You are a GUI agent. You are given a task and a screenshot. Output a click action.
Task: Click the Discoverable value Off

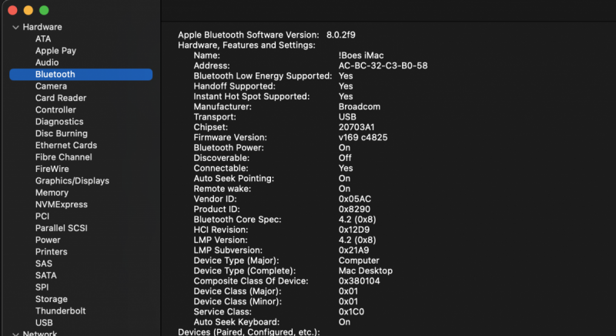pos(345,158)
